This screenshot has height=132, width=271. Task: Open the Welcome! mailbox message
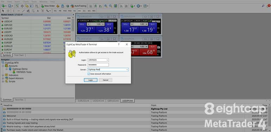point(11,116)
